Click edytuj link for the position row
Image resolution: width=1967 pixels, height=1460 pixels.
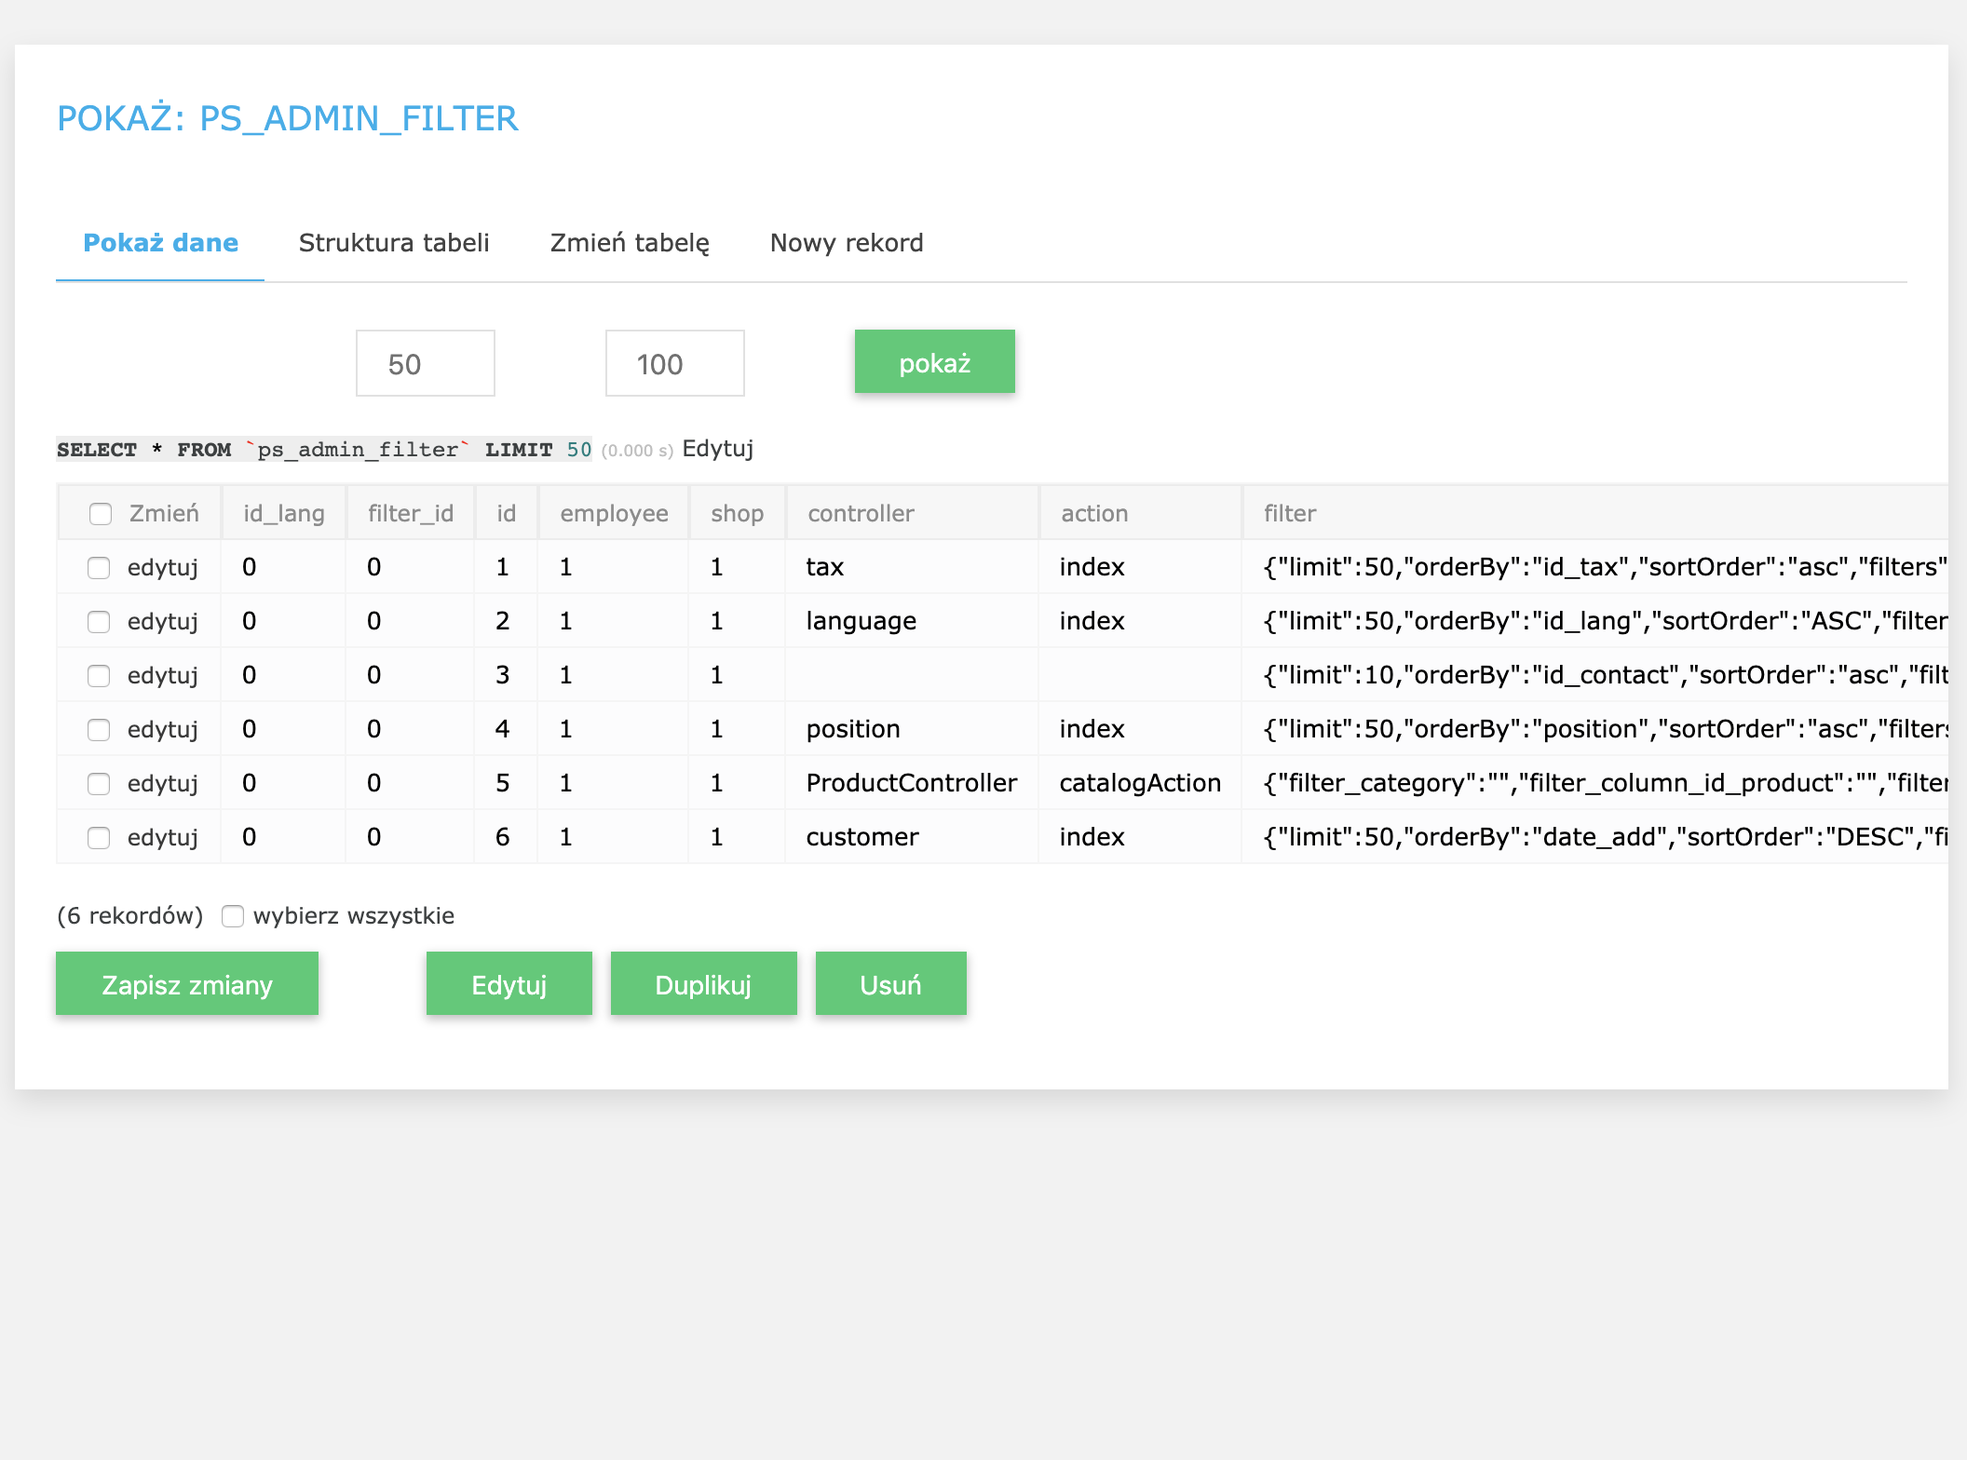(x=162, y=729)
